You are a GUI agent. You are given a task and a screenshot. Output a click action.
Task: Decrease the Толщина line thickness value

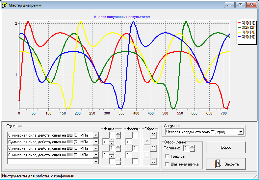coord(192,150)
